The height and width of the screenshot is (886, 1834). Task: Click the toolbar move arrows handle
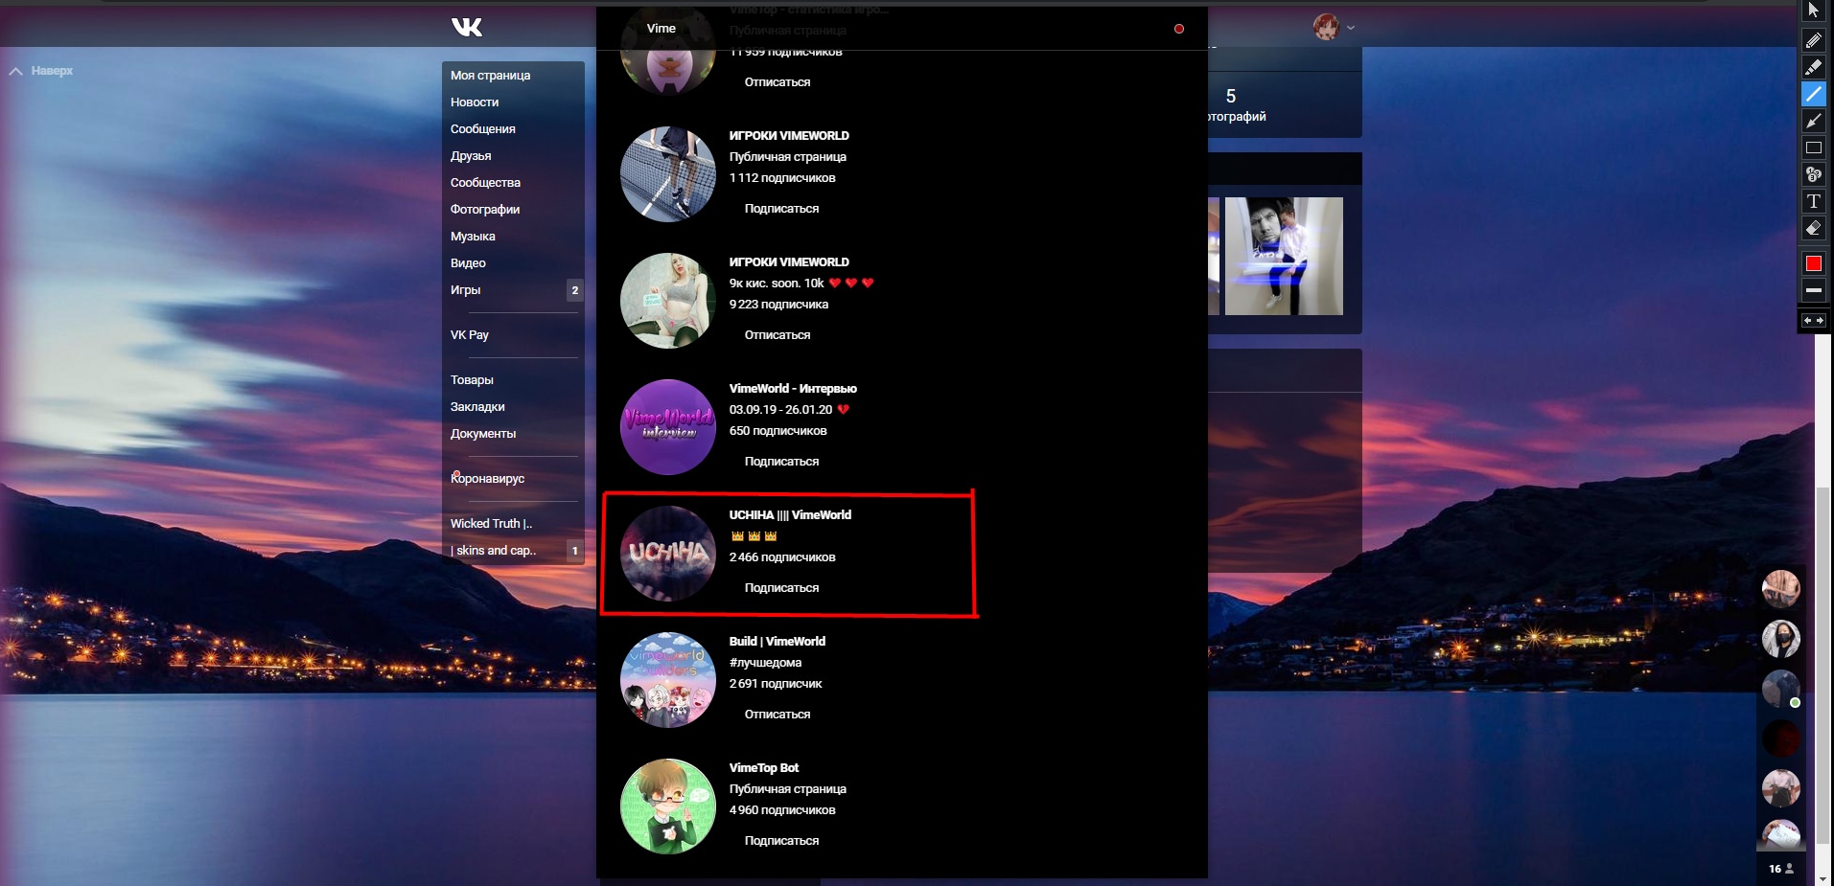(1813, 321)
